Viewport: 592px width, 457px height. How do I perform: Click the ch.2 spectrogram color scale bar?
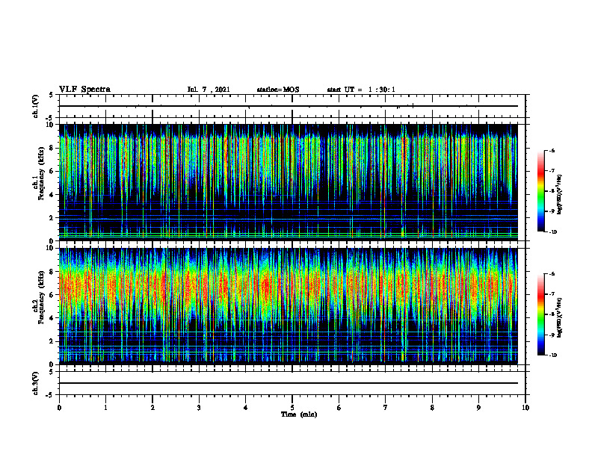540,314
